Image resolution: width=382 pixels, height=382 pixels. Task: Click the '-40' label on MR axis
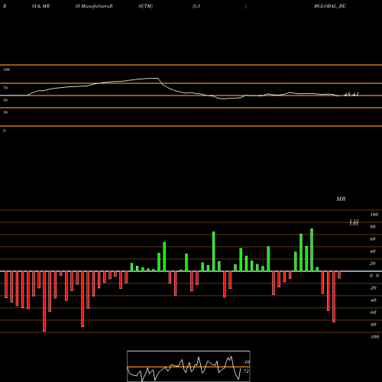[x=373, y=300]
